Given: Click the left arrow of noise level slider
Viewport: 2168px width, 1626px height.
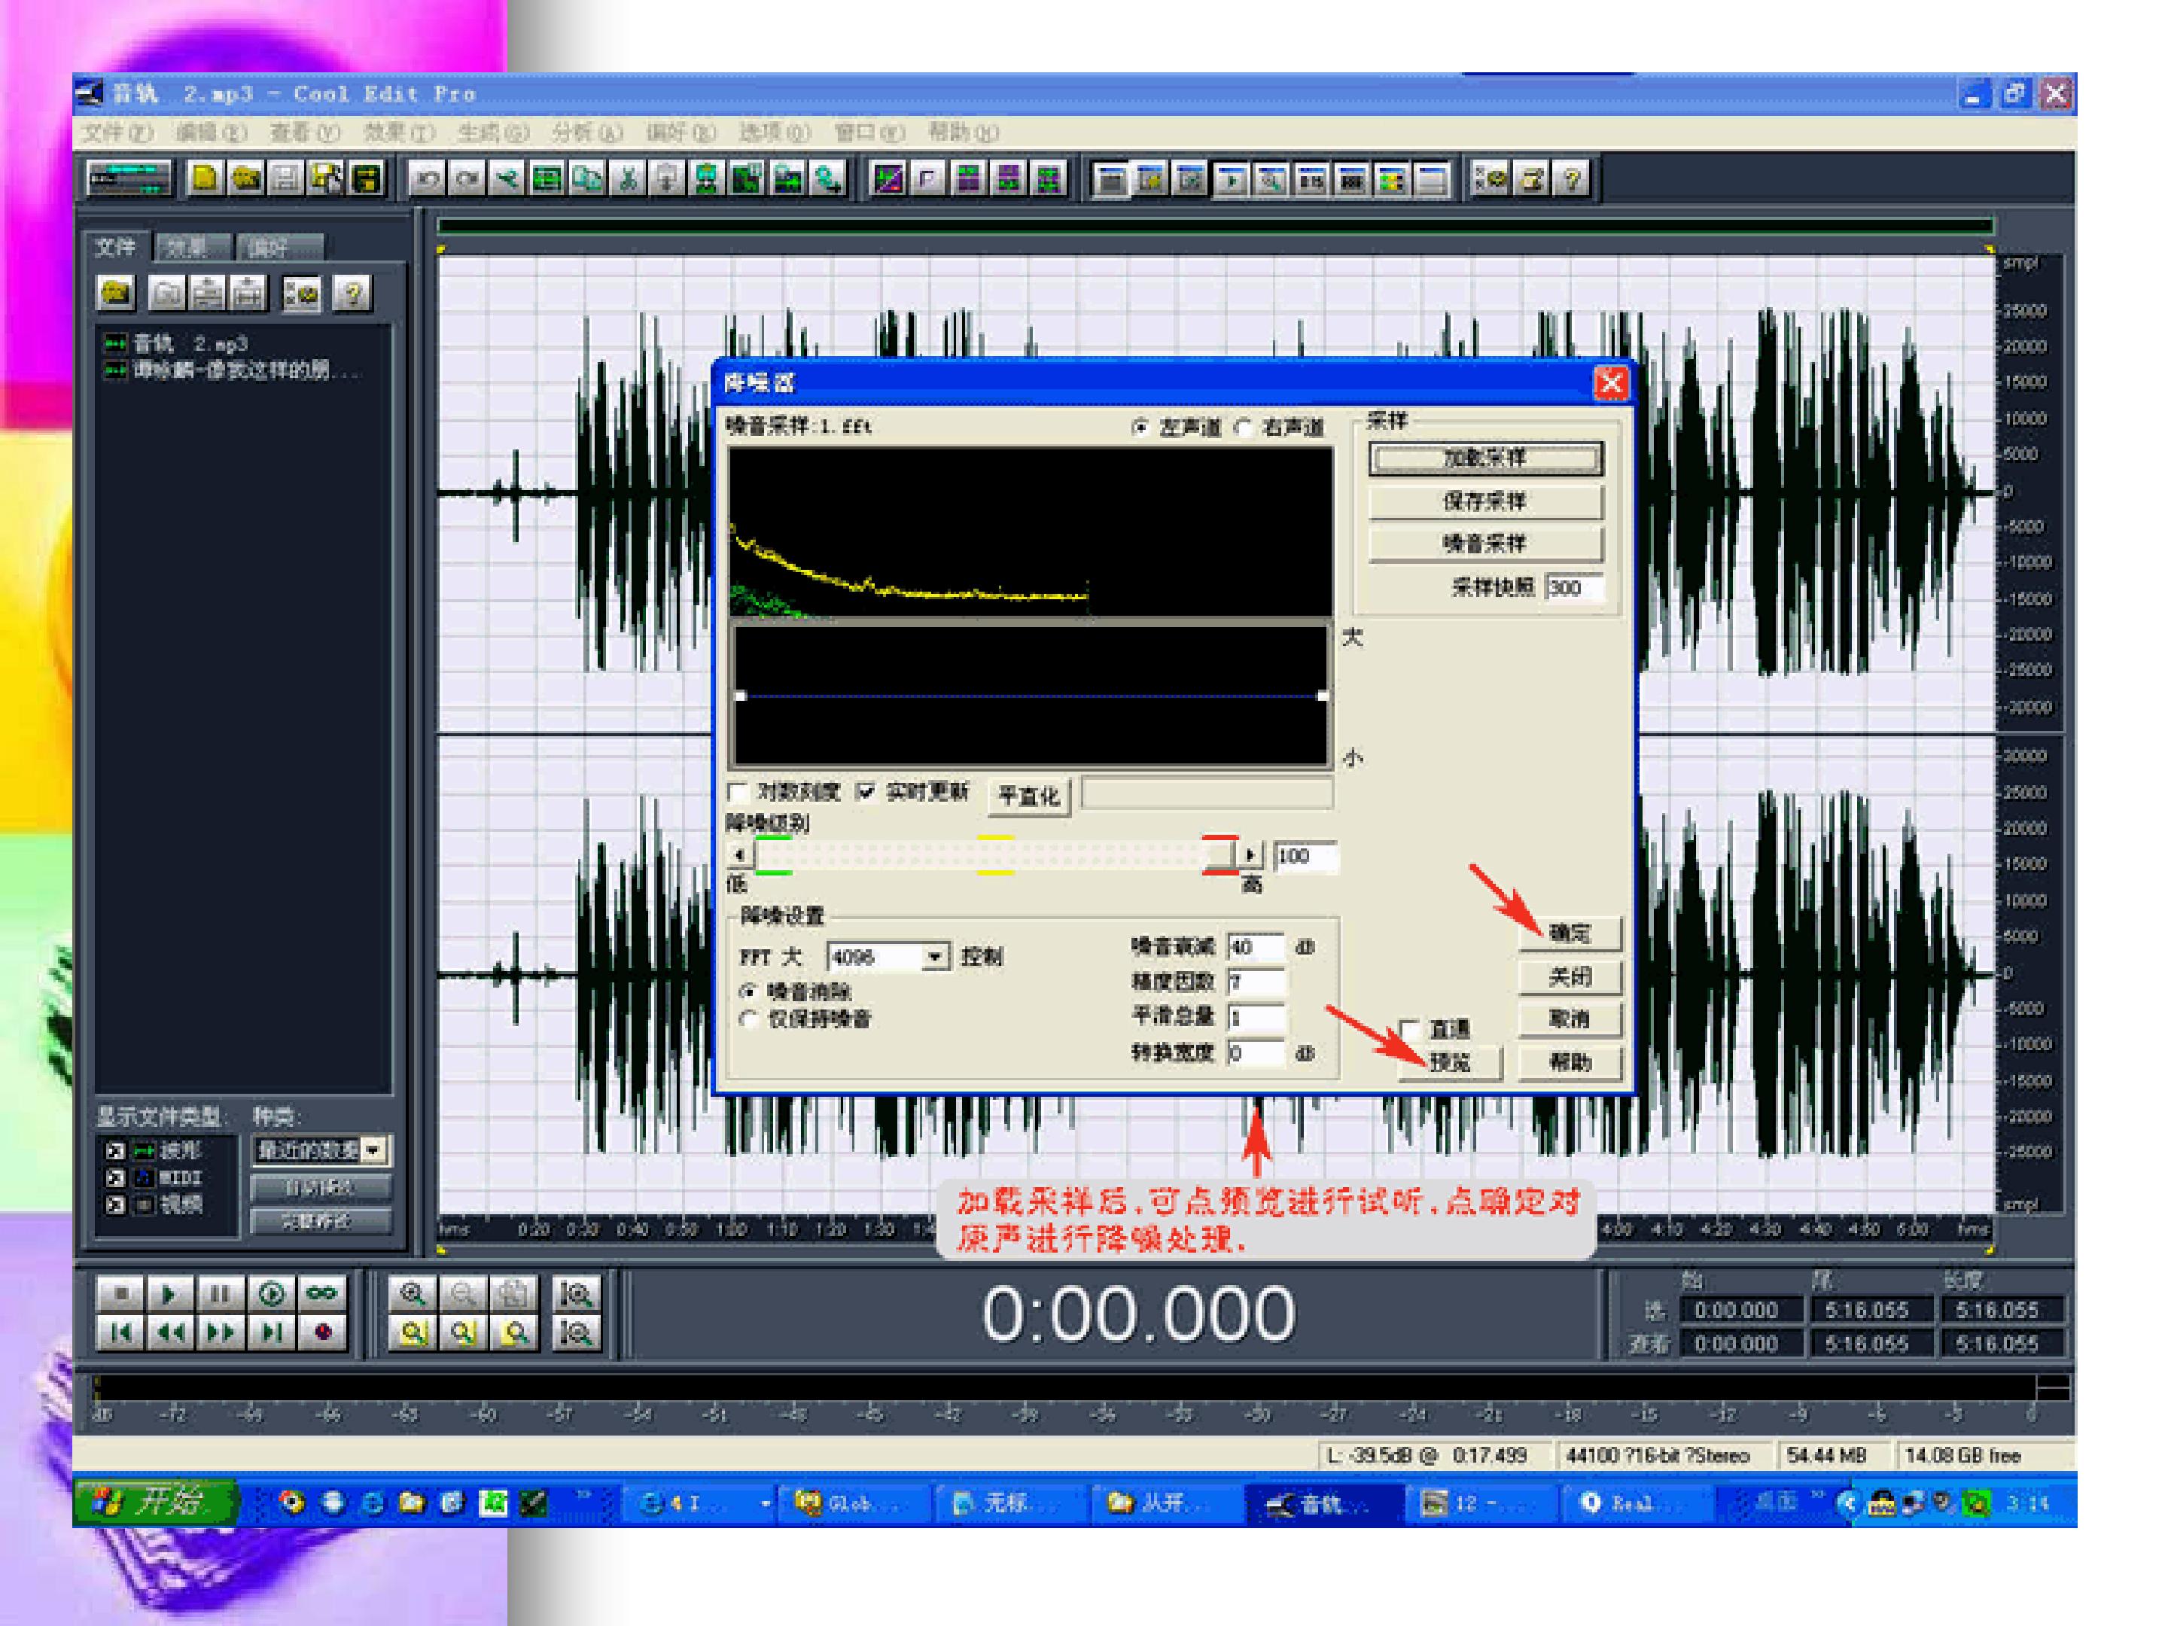Looking at the screenshot, I should pos(740,856).
